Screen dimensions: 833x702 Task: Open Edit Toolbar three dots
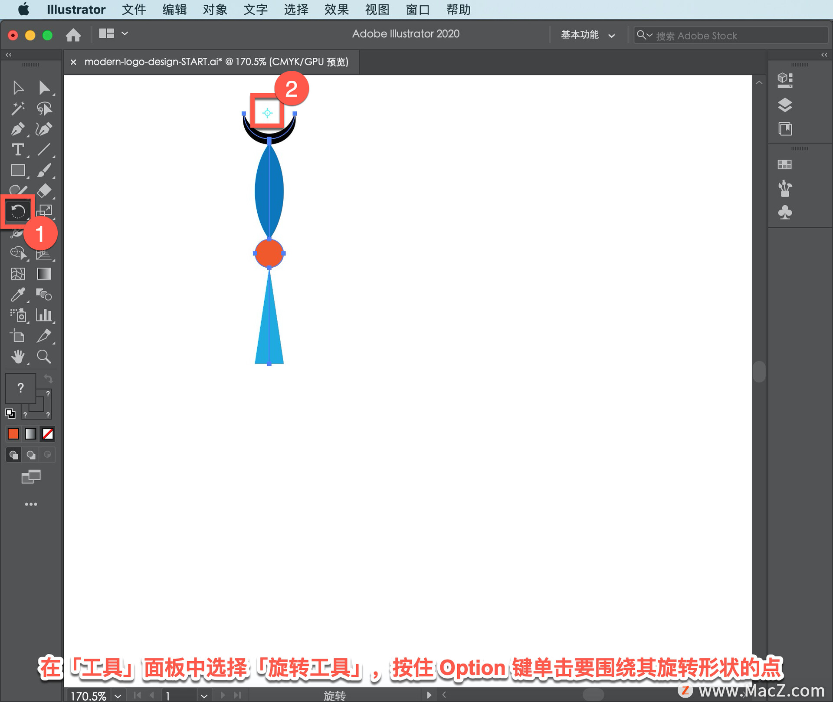31,504
